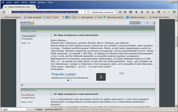
Task: Open the Plik menu
Action: (3, 2)
